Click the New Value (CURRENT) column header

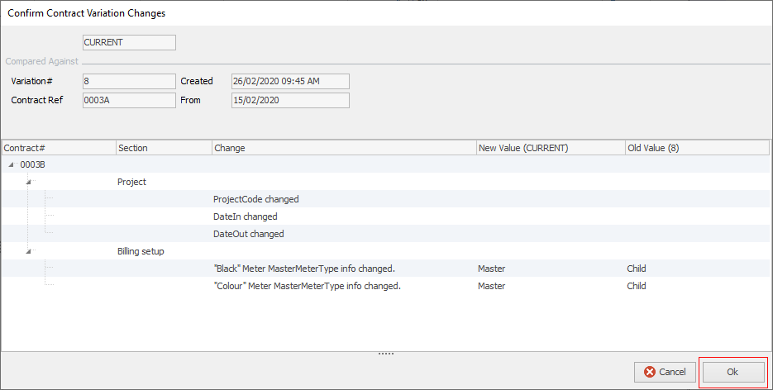click(x=550, y=148)
